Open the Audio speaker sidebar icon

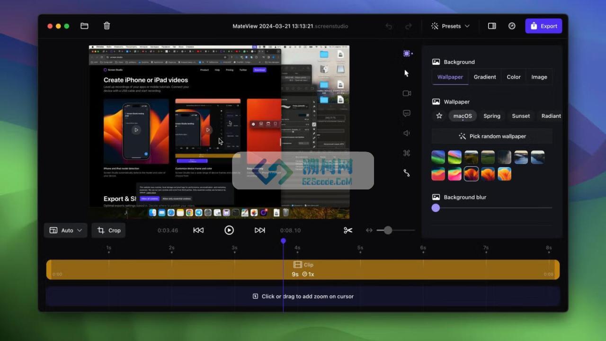(407, 133)
